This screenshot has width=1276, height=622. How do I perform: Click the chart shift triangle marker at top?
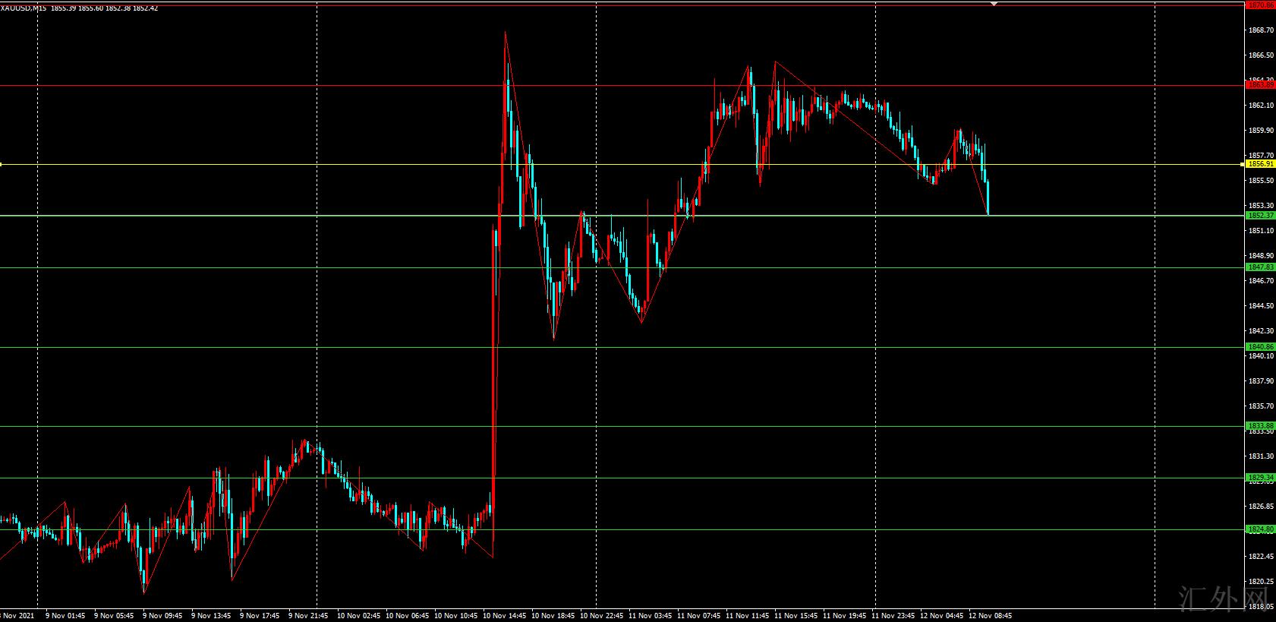994,4
